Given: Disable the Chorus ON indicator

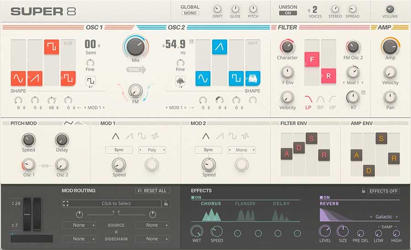Looking at the screenshot, I should (x=196, y=198).
